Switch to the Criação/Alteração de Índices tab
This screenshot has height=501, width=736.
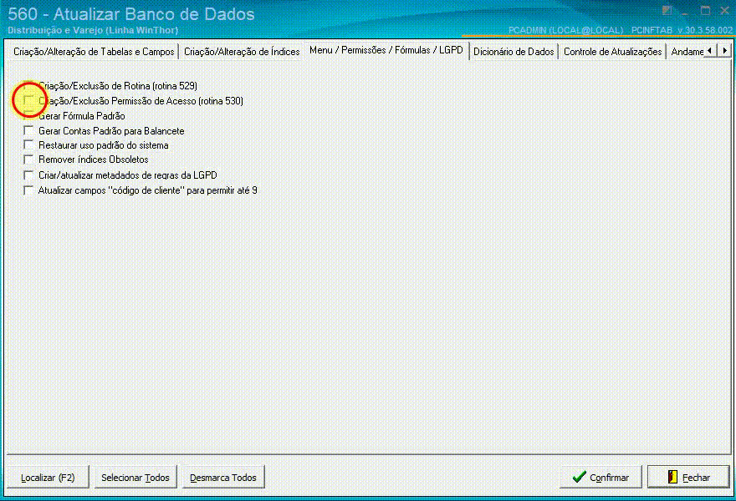click(x=242, y=52)
